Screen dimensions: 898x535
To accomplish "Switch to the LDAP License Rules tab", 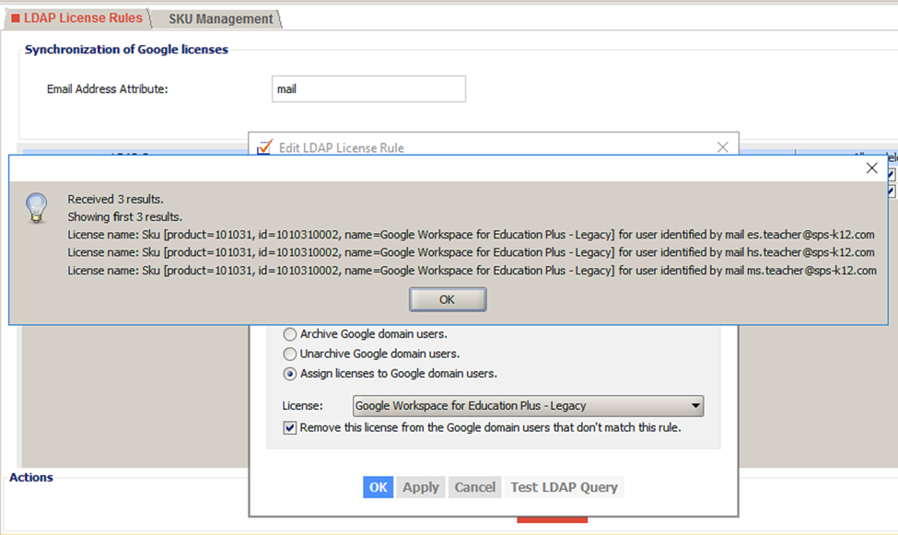I will [78, 17].
